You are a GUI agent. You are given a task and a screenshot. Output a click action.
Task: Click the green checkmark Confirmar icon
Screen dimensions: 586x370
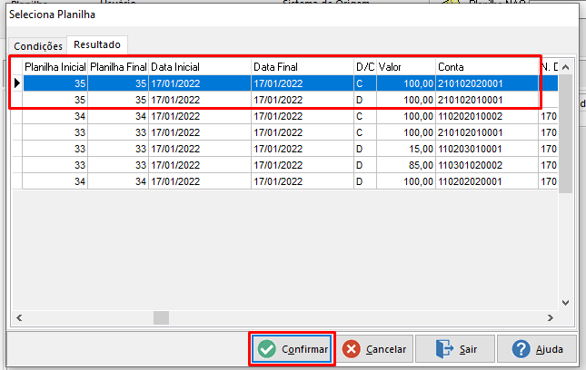coord(267,349)
